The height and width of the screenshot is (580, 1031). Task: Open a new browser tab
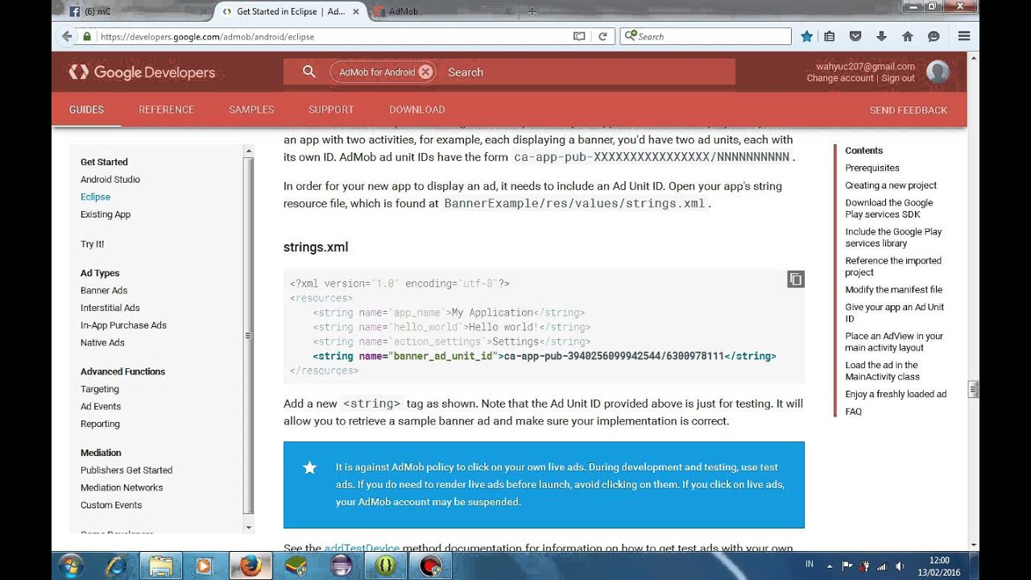pos(533,11)
